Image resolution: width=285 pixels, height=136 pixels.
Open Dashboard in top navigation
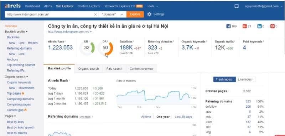[x=32, y=6]
